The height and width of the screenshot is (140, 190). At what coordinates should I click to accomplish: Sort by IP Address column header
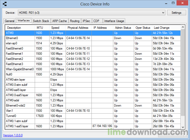[x=102, y=28]
